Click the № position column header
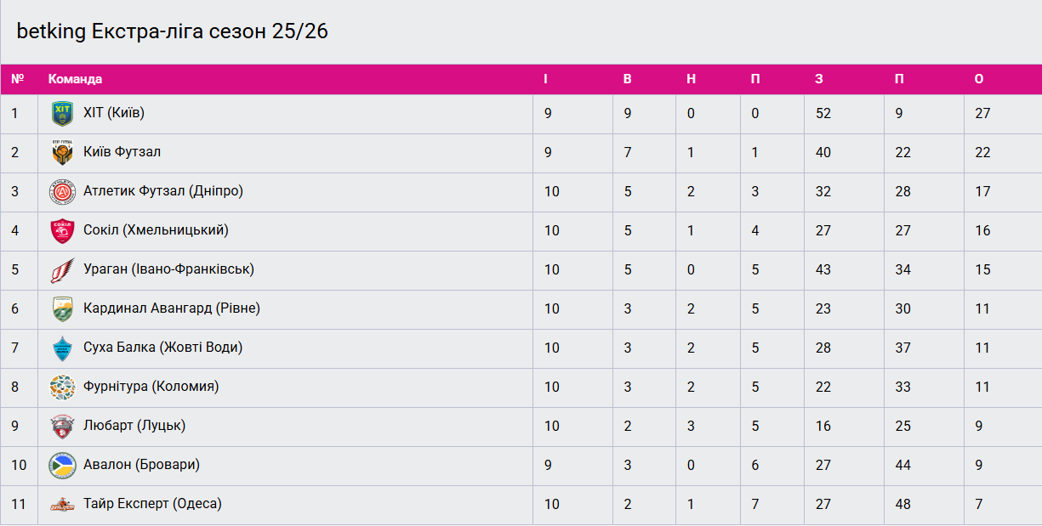Image resolution: width=1042 pixels, height=526 pixels. pyautogui.click(x=17, y=79)
